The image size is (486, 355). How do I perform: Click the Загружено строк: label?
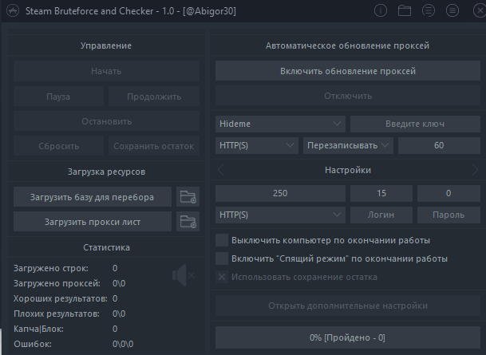(x=51, y=268)
